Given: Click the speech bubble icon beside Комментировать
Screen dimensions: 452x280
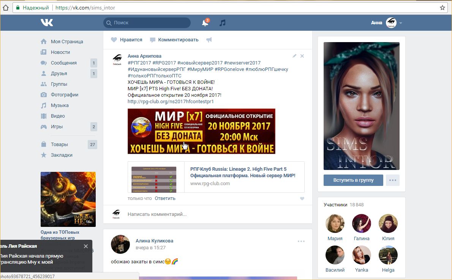Looking at the screenshot, I should 152,40.
